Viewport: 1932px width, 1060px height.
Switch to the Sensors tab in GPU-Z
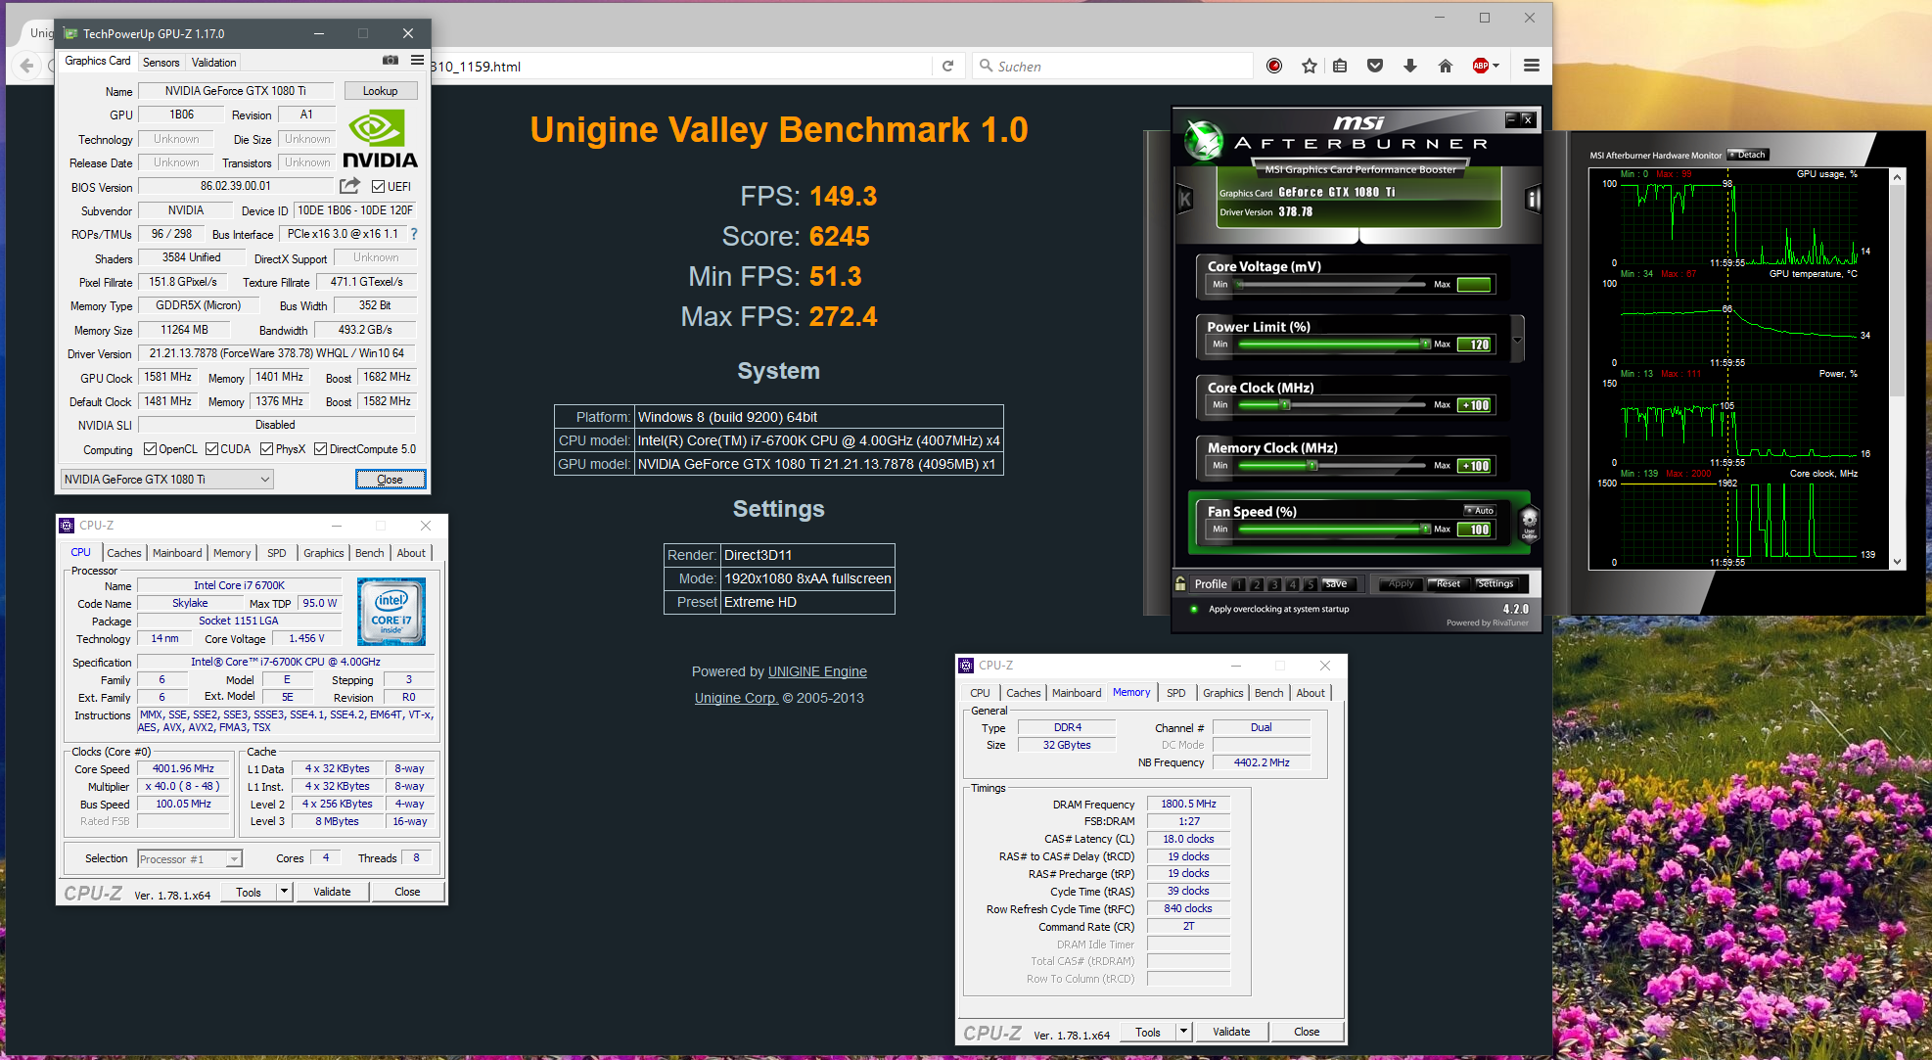(161, 62)
